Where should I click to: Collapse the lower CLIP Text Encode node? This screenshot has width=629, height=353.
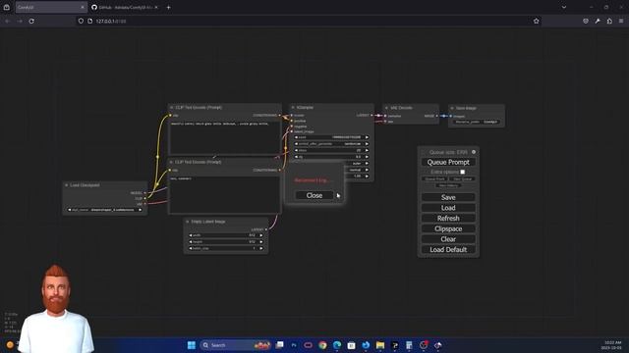click(x=172, y=162)
